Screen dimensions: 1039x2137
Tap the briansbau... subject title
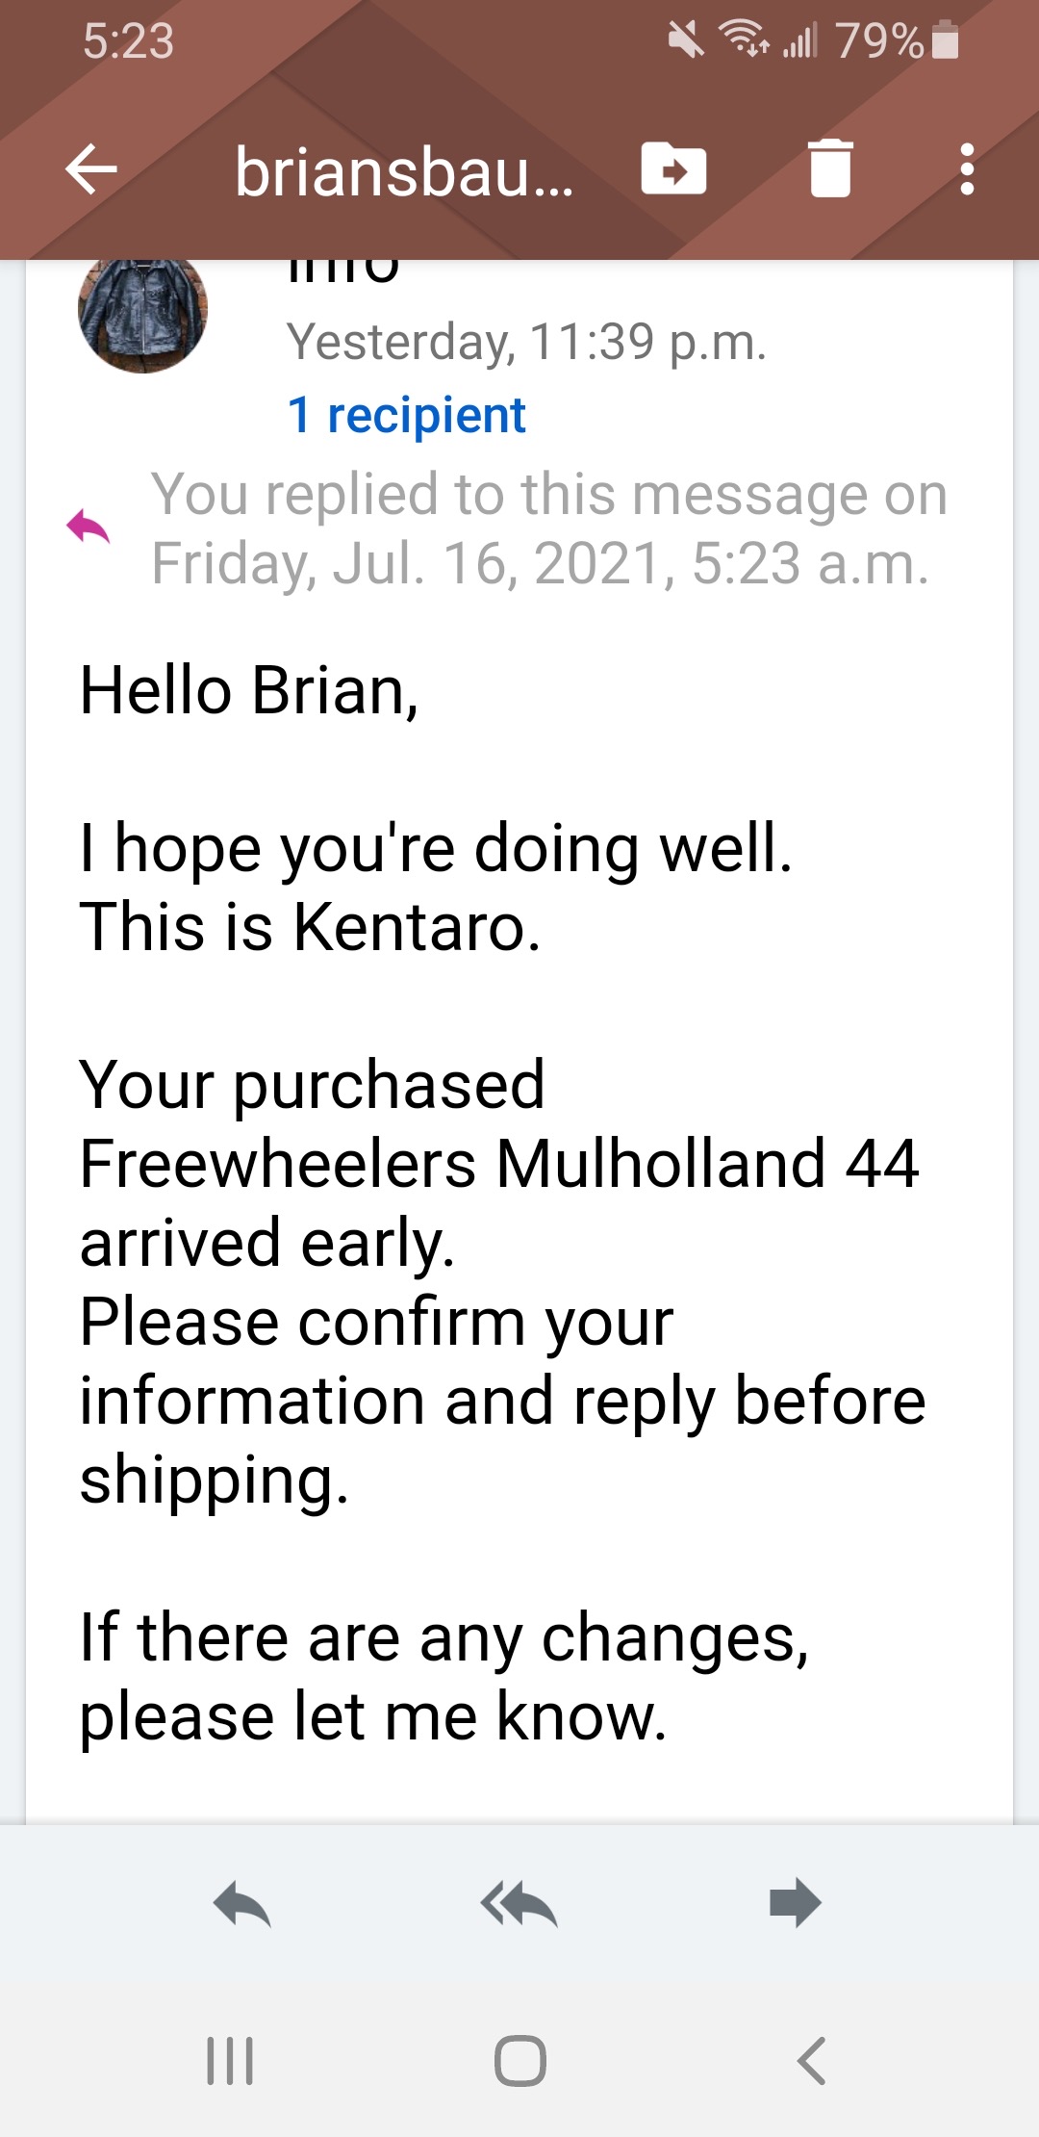[404, 172]
